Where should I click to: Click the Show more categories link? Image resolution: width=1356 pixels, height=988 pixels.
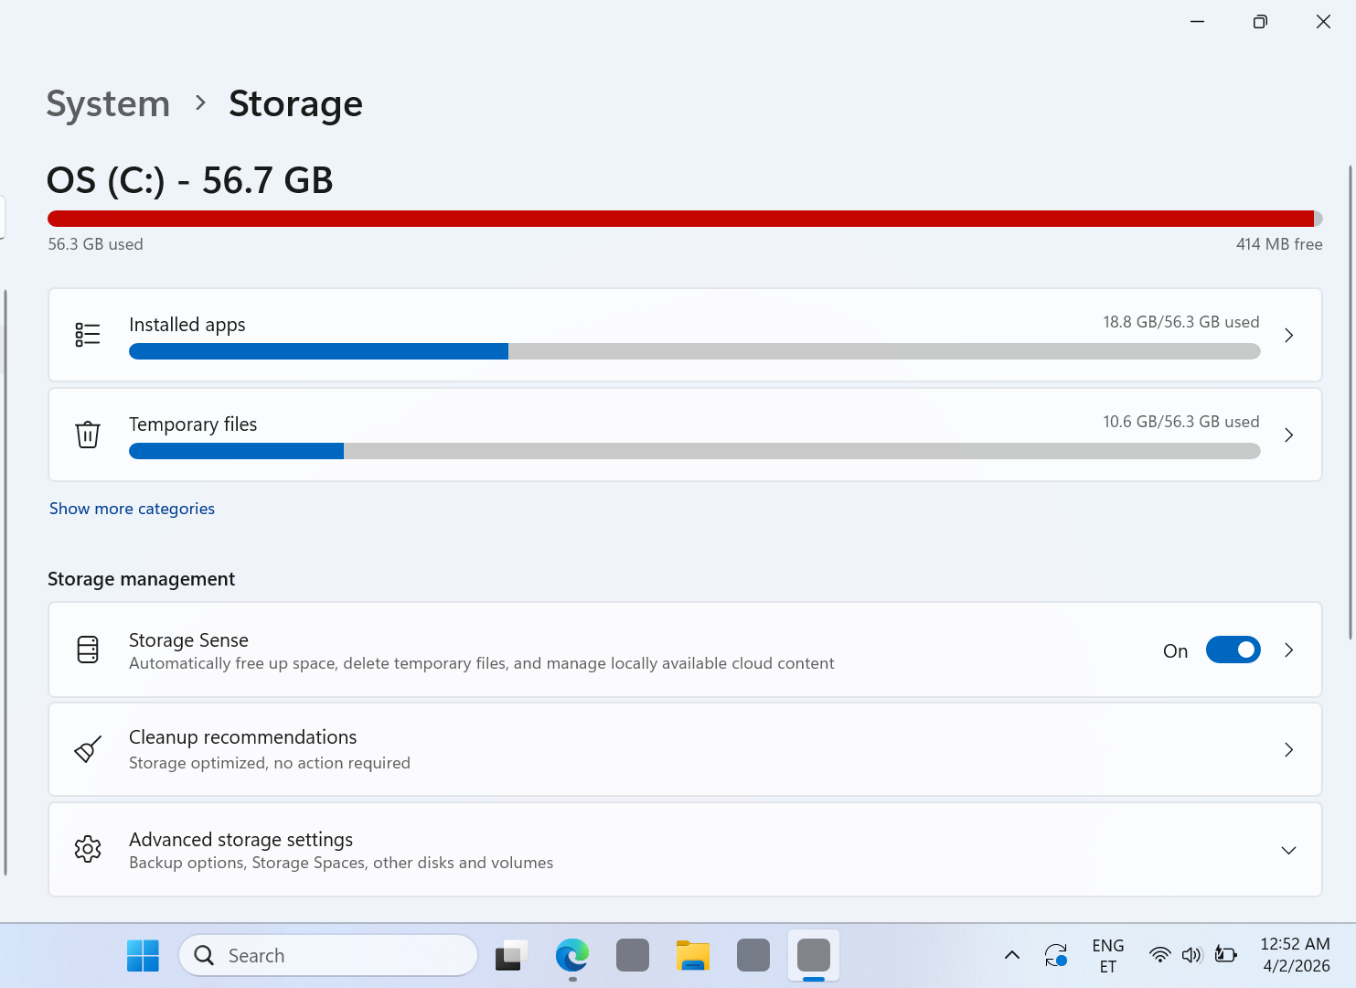point(132,508)
